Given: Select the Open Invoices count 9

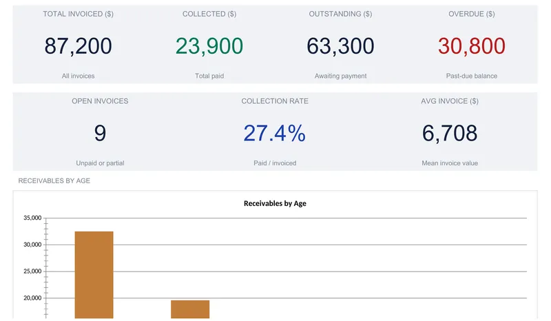Looking at the screenshot, I should [100, 133].
